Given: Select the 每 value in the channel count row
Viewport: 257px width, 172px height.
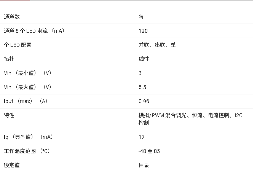Looking at the screenshot, I should click(141, 17).
